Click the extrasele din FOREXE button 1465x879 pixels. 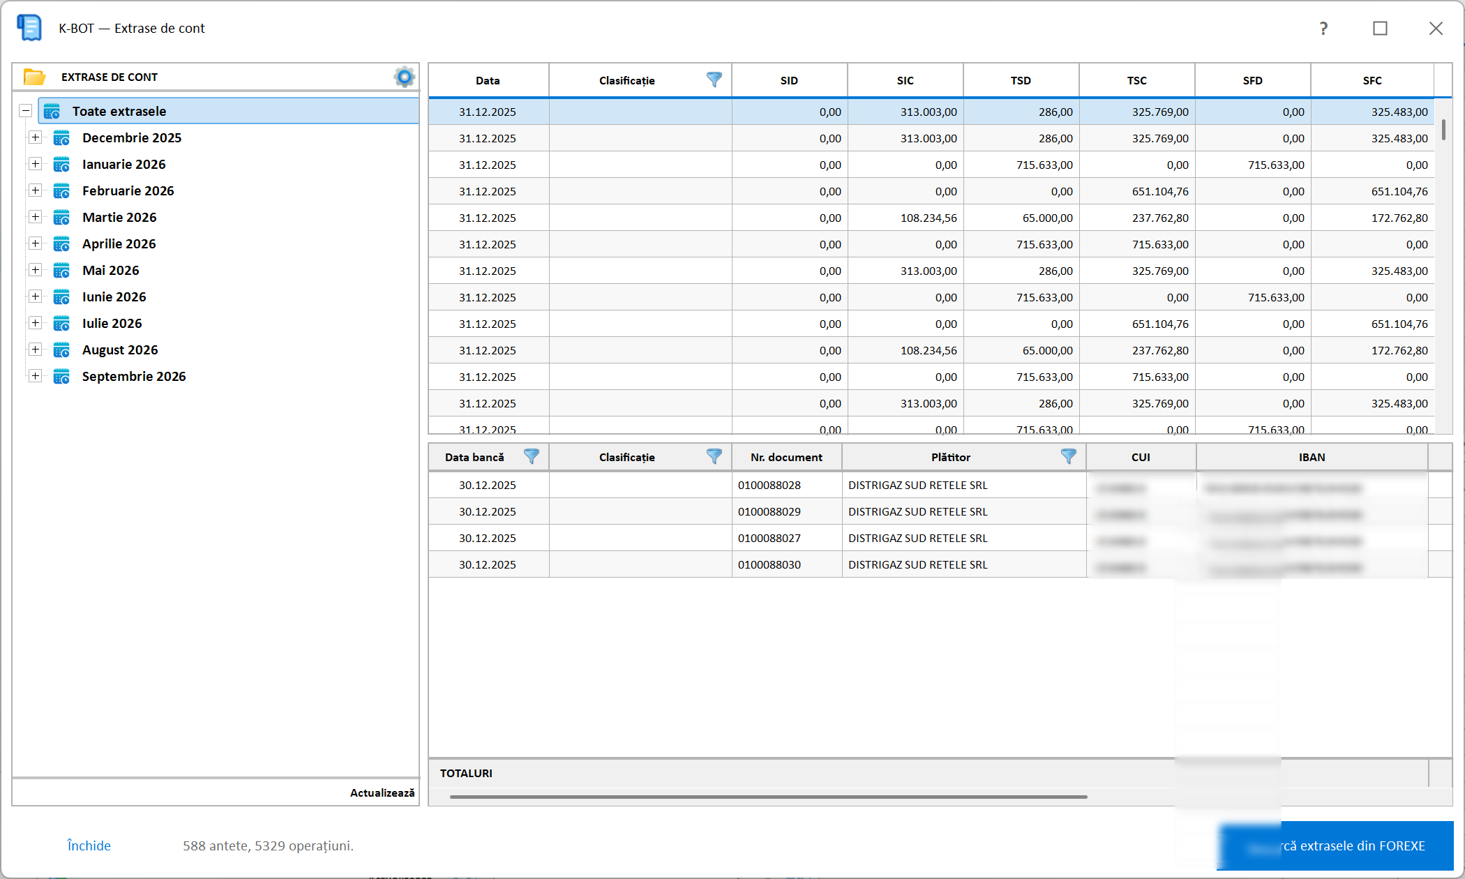(1336, 846)
